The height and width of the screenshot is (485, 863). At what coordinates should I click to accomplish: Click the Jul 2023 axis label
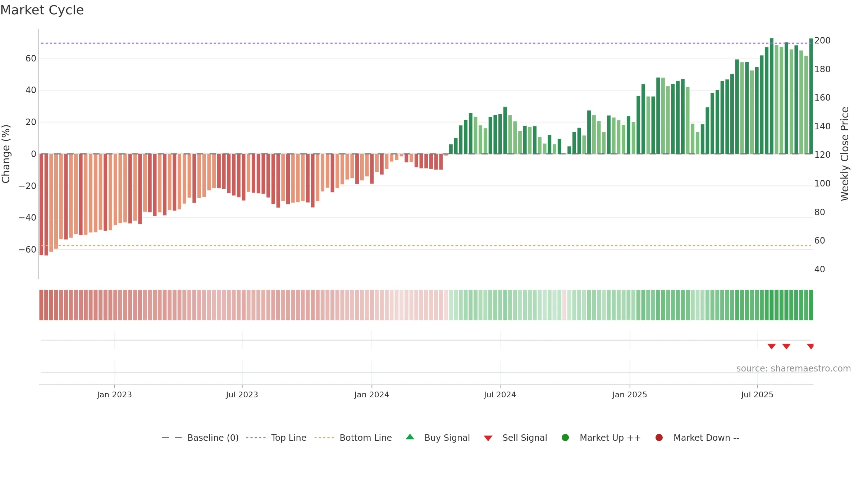(x=242, y=395)
